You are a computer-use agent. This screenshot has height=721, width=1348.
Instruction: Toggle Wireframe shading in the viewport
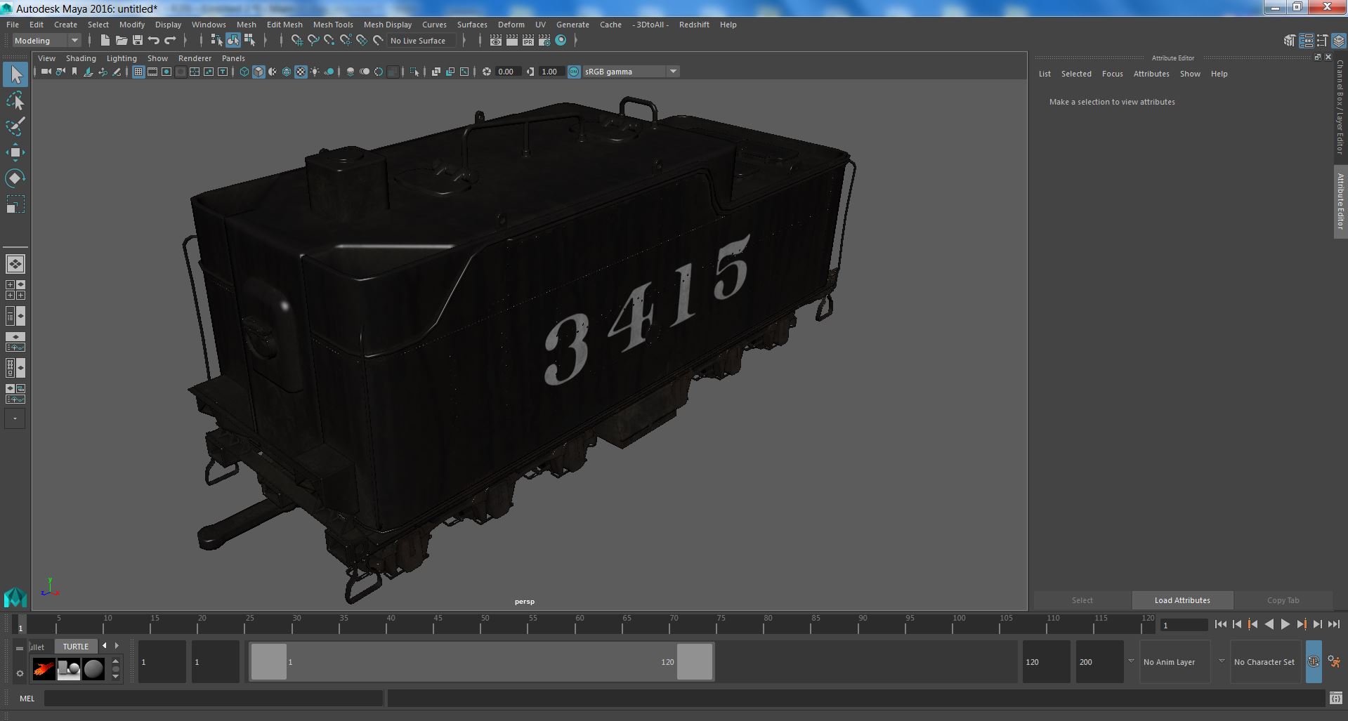pos(244,72)
